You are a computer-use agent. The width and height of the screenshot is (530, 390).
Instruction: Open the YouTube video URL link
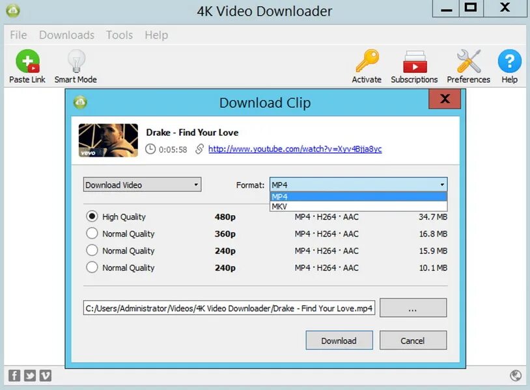coord(295,149)
